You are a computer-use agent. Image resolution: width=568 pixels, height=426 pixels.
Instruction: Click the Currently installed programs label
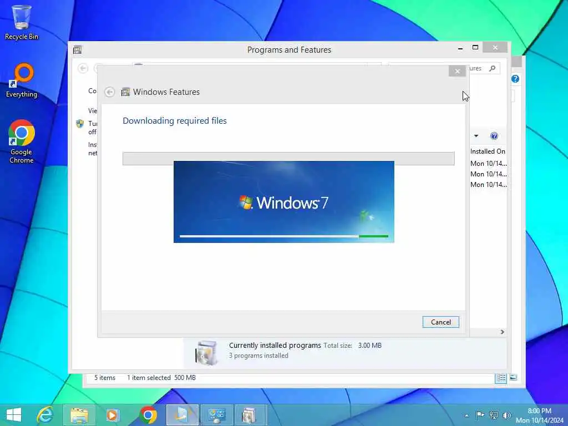pos(275,345)
